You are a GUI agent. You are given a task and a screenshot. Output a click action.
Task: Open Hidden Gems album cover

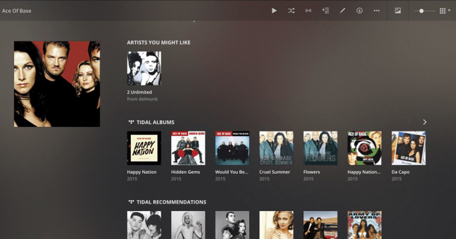(188, 148)
